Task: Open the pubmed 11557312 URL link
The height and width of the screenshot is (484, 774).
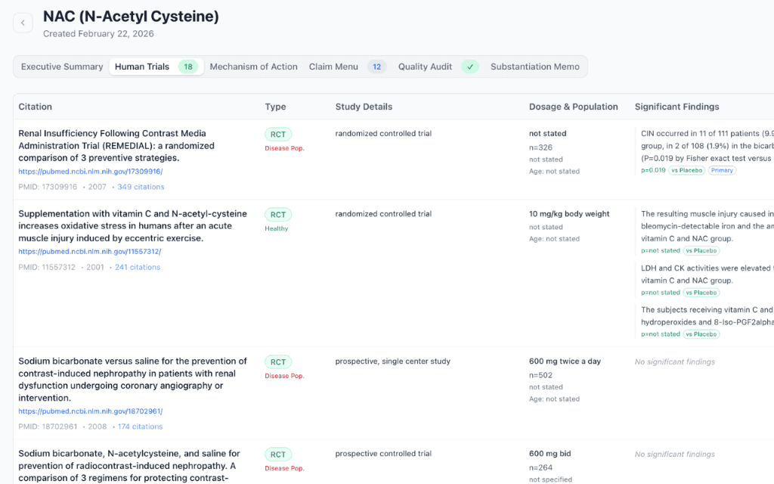Action: coord(89,252)
